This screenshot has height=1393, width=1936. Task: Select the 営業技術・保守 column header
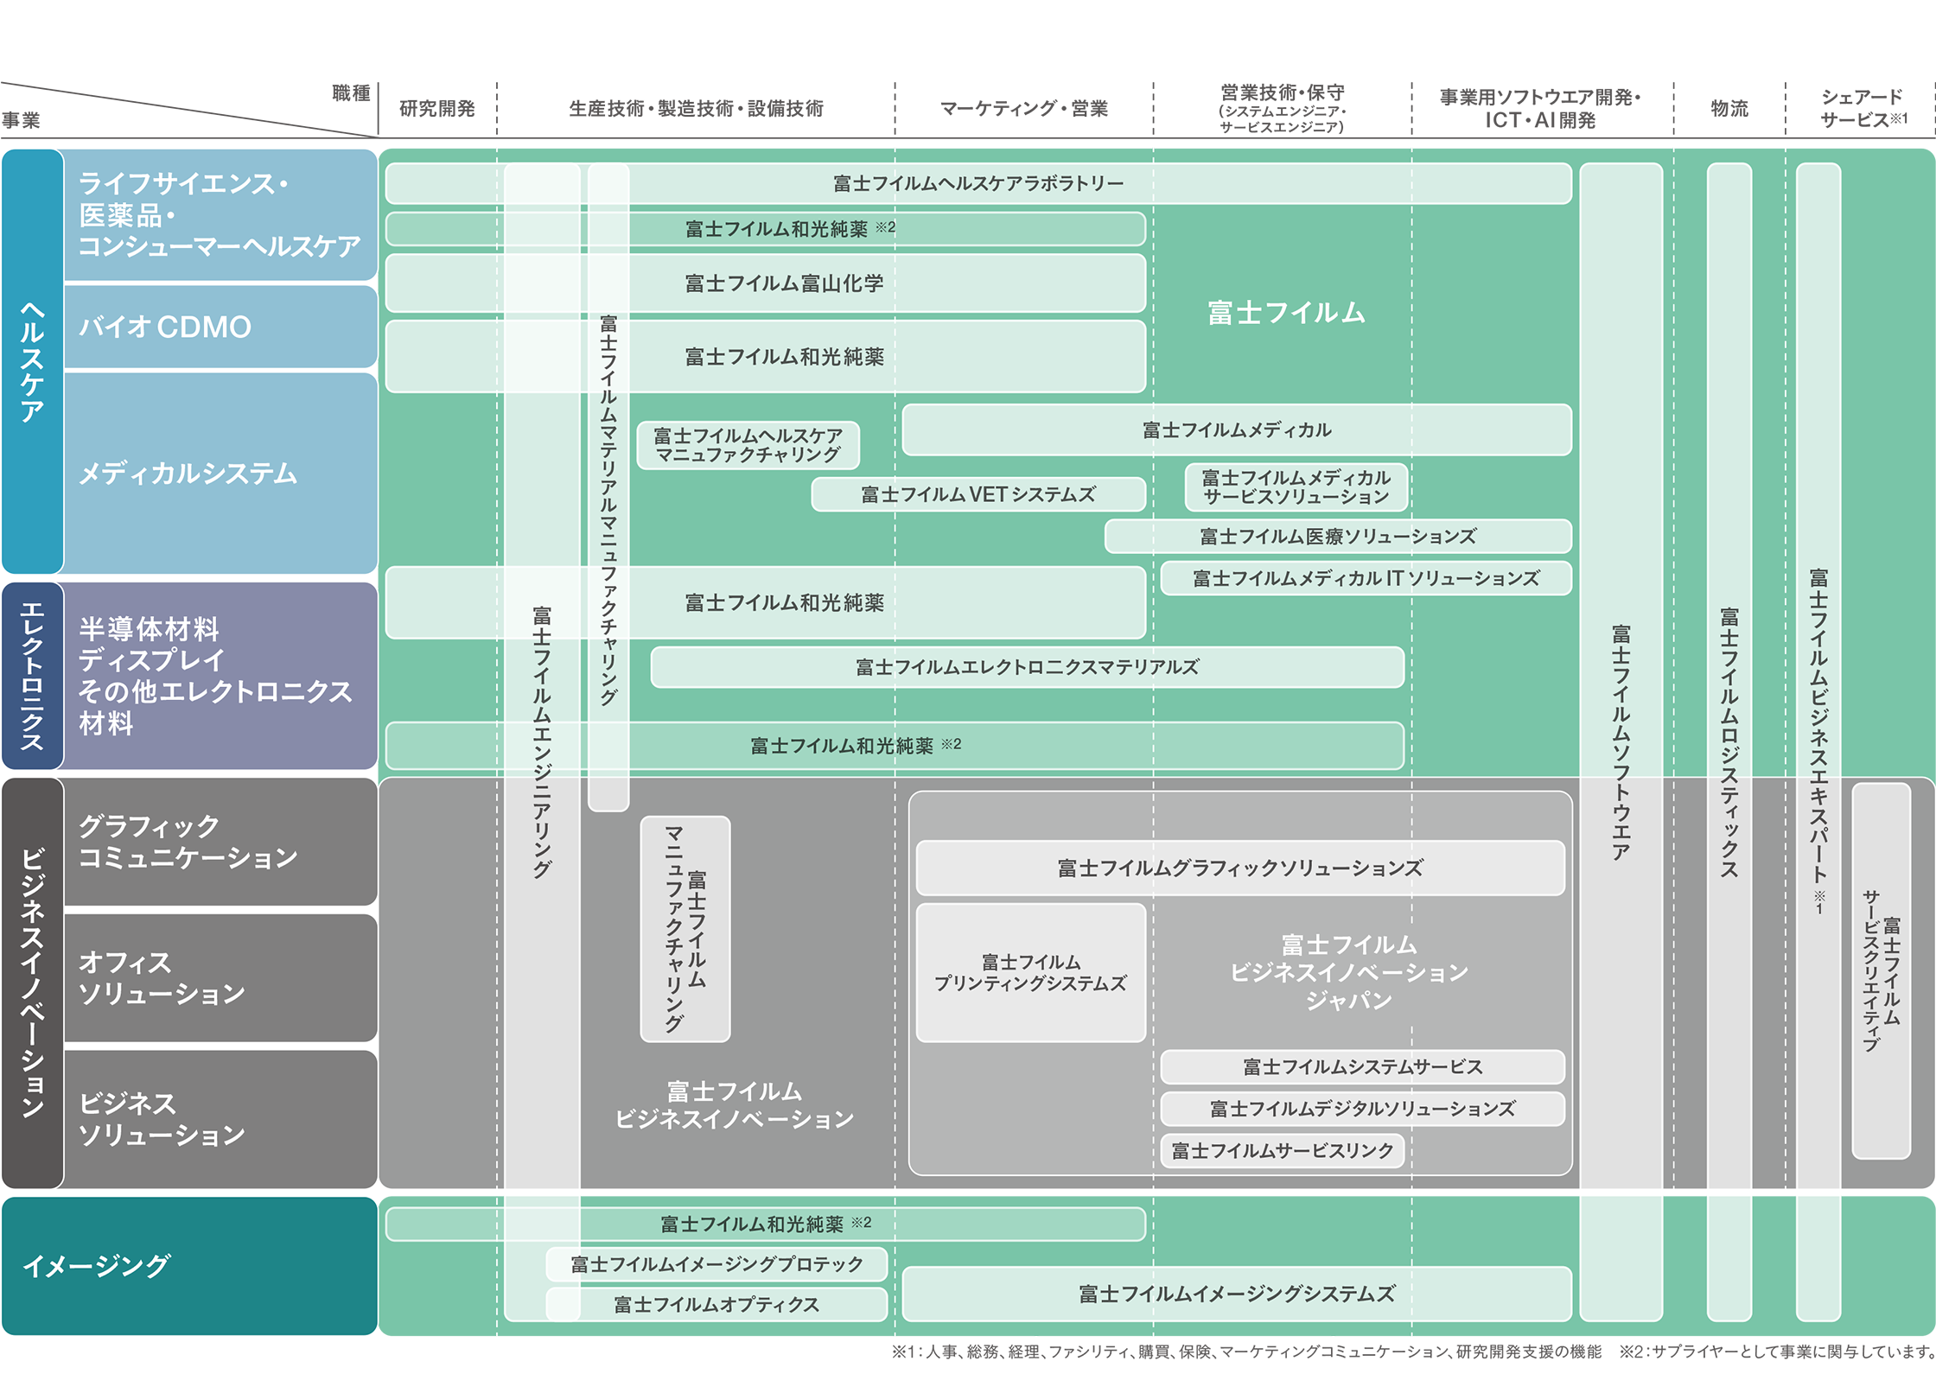[1282, 108]
